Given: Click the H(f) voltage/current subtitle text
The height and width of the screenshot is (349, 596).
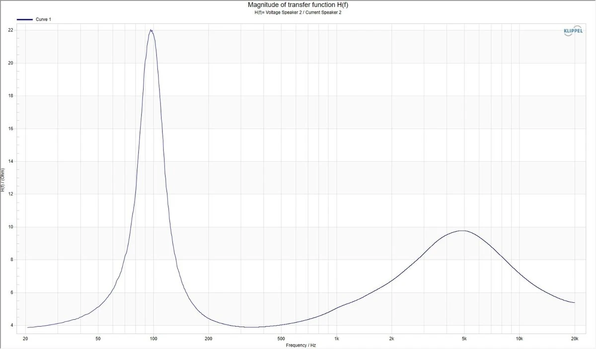Looking at the screenshot, I should 298,13.
